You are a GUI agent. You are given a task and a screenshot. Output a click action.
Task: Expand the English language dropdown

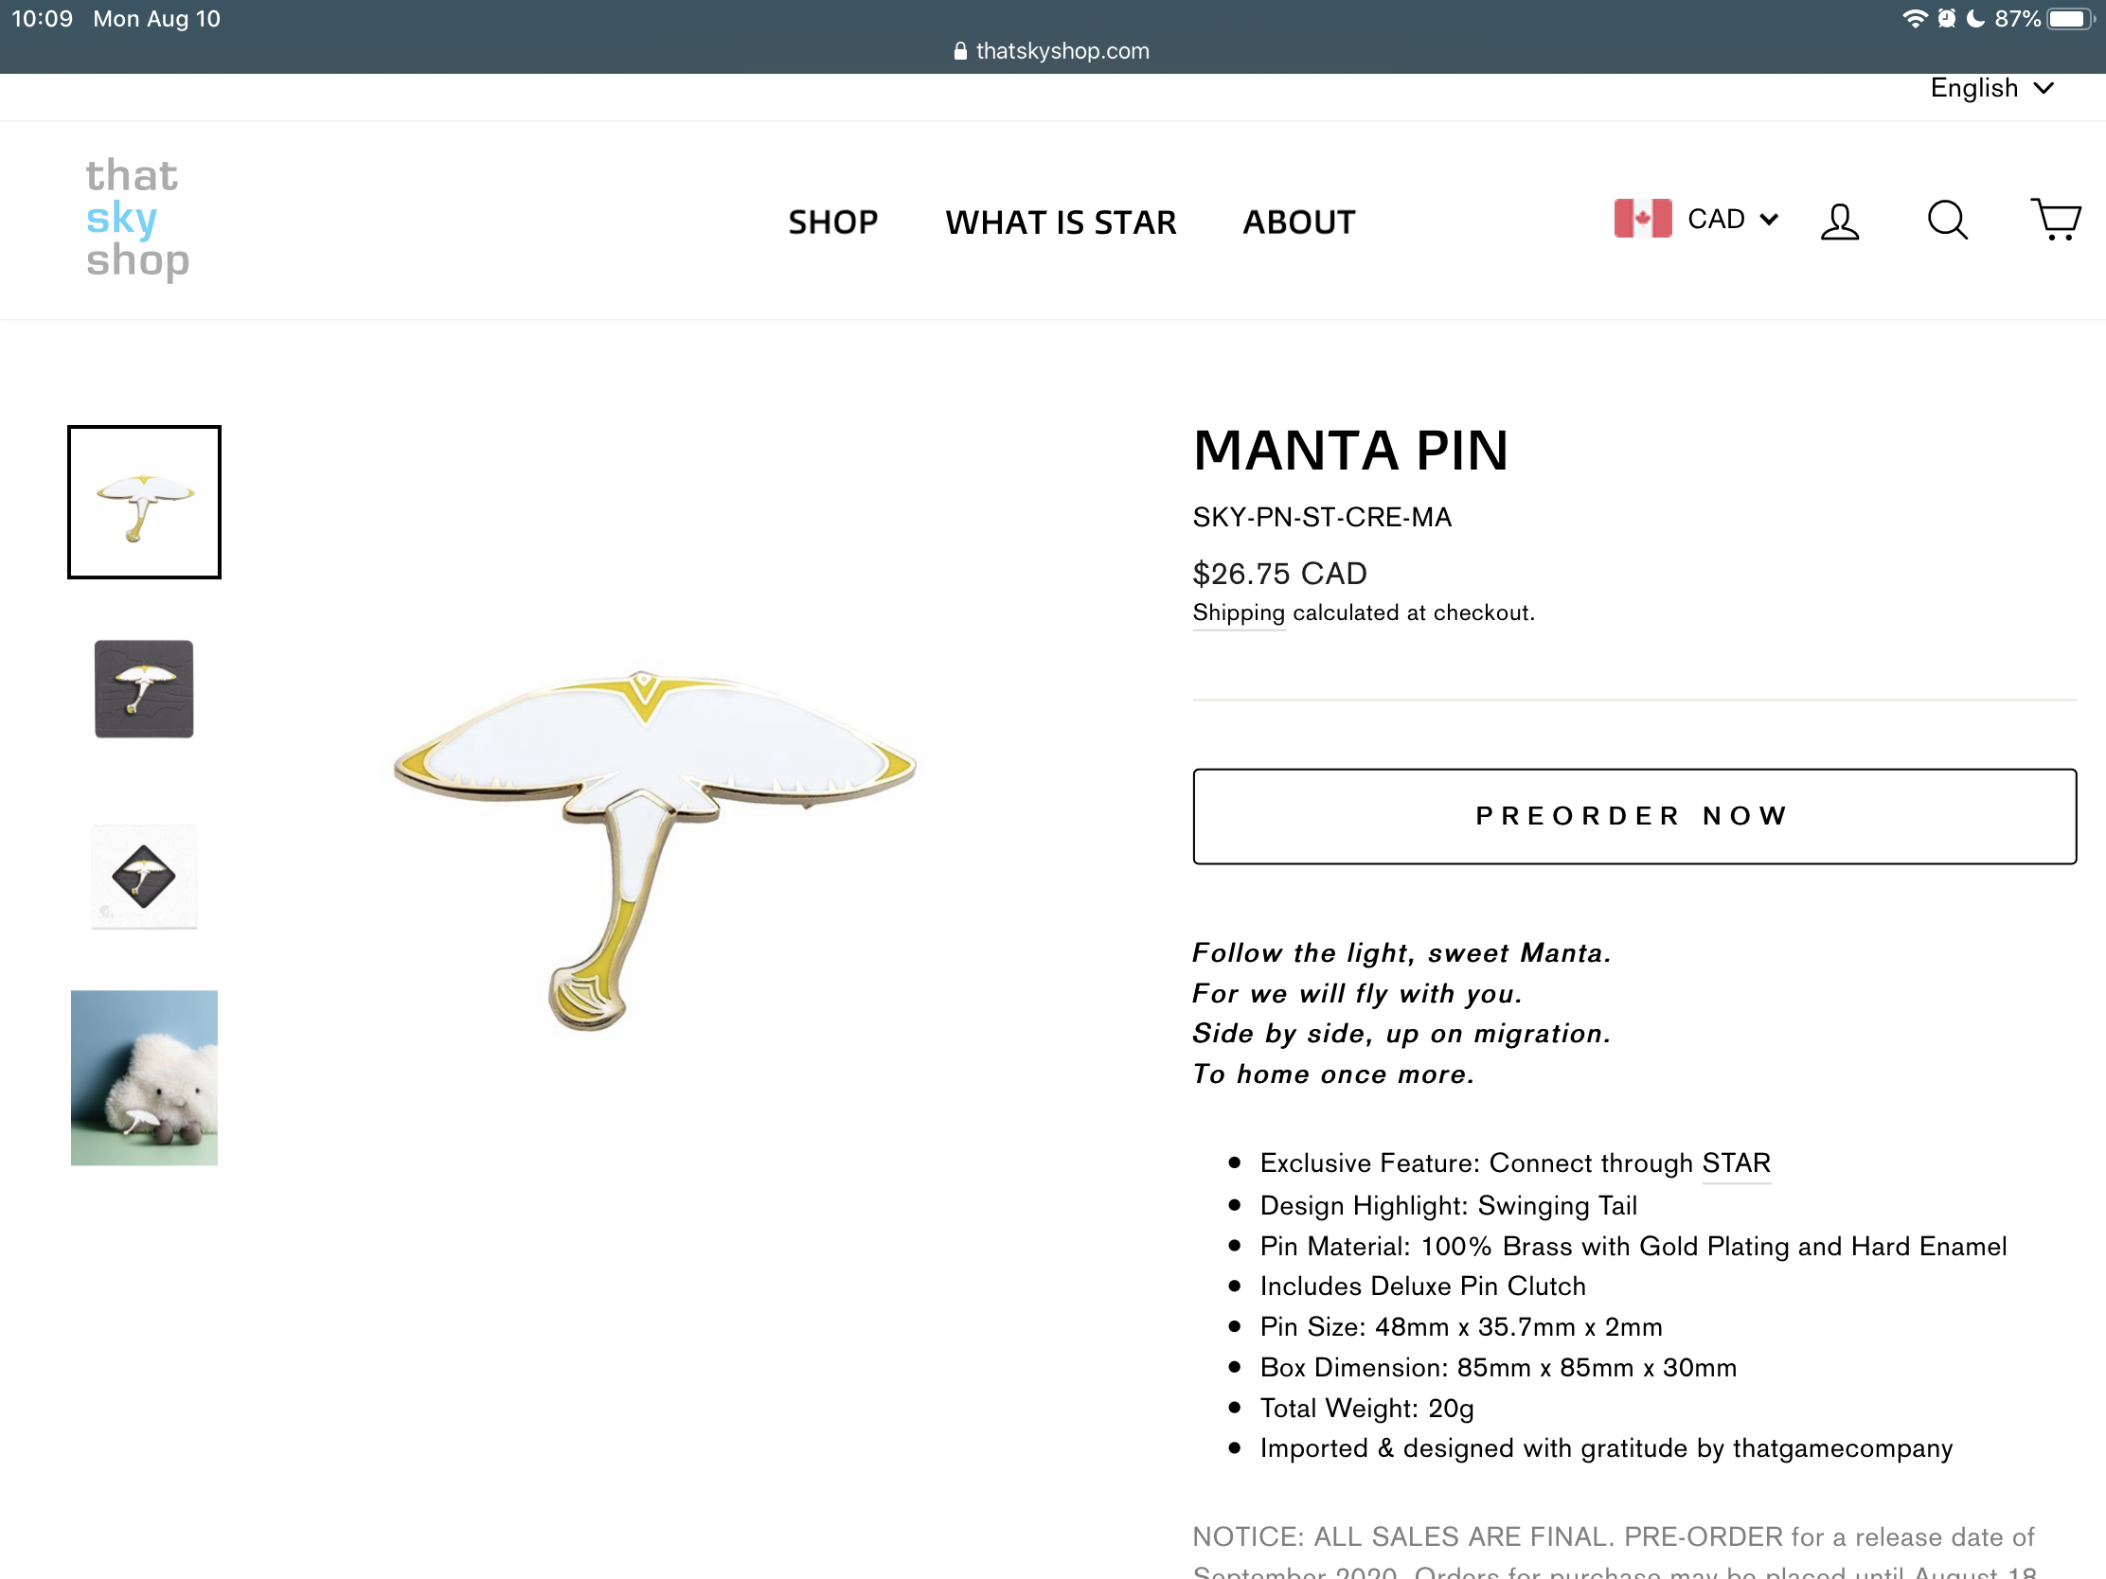pyautogui.click(x=1990, y=89)
